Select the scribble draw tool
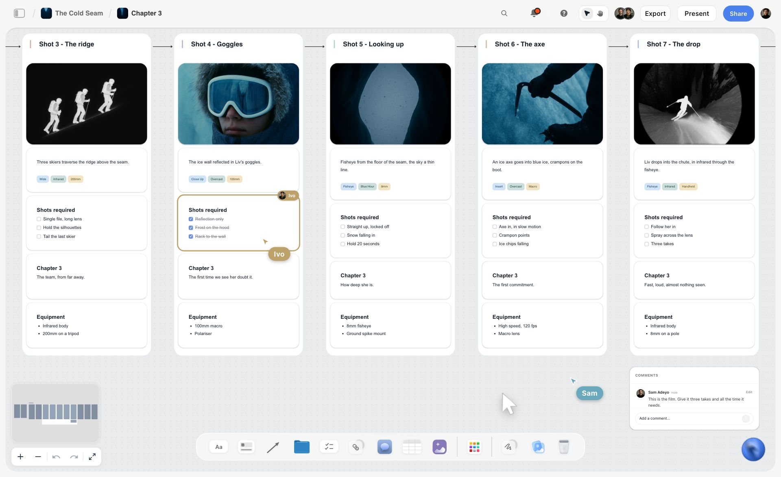 (508, 447)
